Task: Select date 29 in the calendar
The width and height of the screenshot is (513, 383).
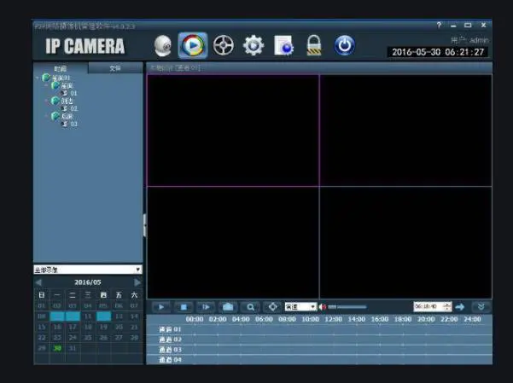Action: click(x=42, y=348)
